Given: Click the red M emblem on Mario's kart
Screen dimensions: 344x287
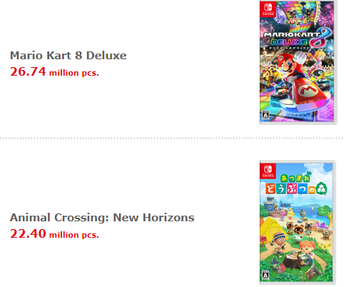Looking at the screenshot, I should (308, 91).
